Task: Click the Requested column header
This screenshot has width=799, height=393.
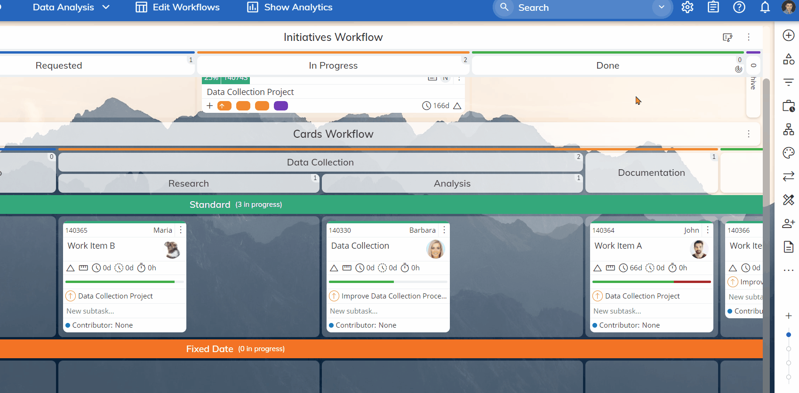Action: 59,65
